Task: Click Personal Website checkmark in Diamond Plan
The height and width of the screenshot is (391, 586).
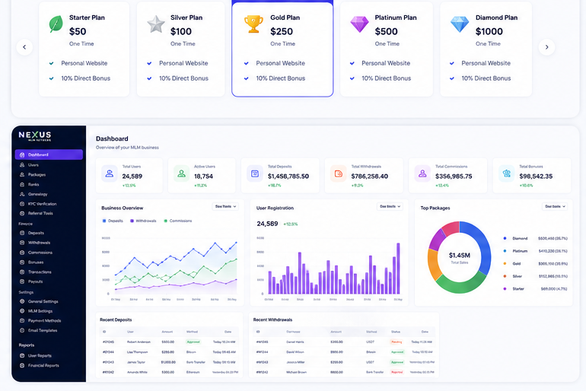Action: (452, 63)
